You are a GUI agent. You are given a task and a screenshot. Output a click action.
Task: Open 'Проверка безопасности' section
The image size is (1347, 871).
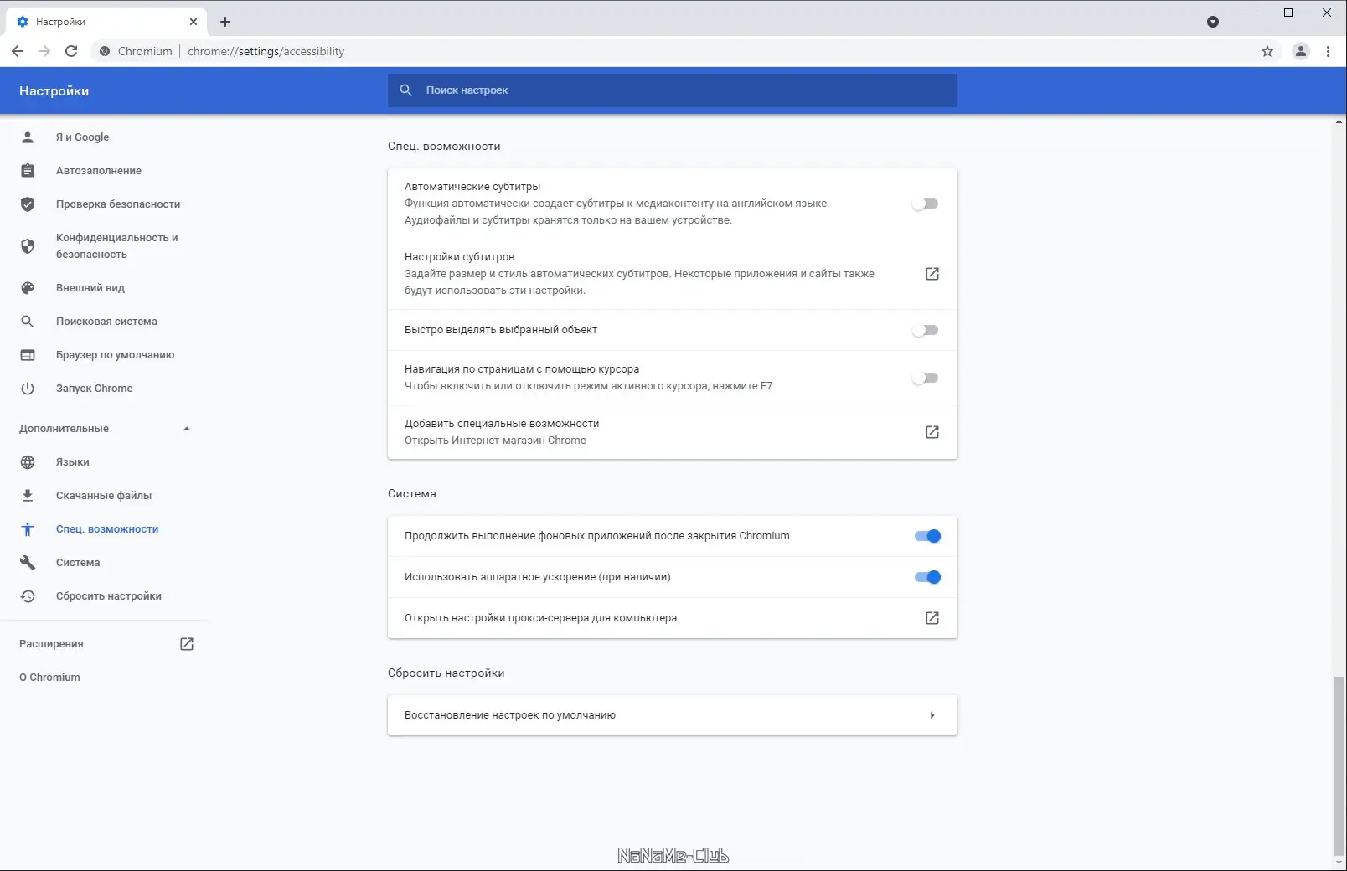117,204
